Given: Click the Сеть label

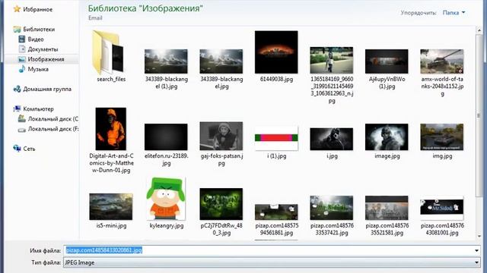Looking at the screenshot, I should pyautogui.click(x=29, y=149).
